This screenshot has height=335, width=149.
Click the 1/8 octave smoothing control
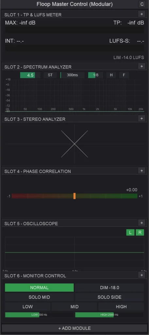coord(96,75)
